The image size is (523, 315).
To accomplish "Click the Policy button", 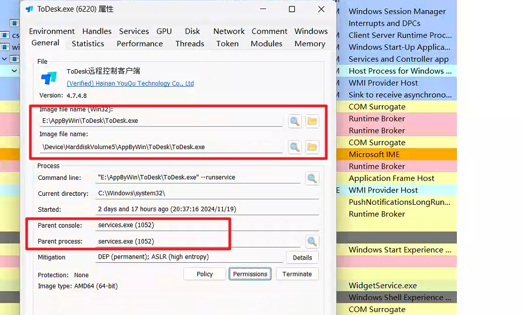I will (204, 273).
